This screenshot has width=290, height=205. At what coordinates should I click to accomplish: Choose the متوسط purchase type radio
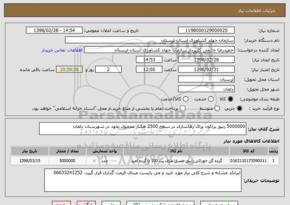click(x=217, y=109)
